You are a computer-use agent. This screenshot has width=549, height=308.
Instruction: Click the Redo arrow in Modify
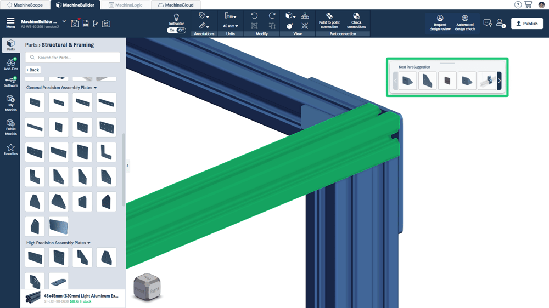click(x=272, y=16)
